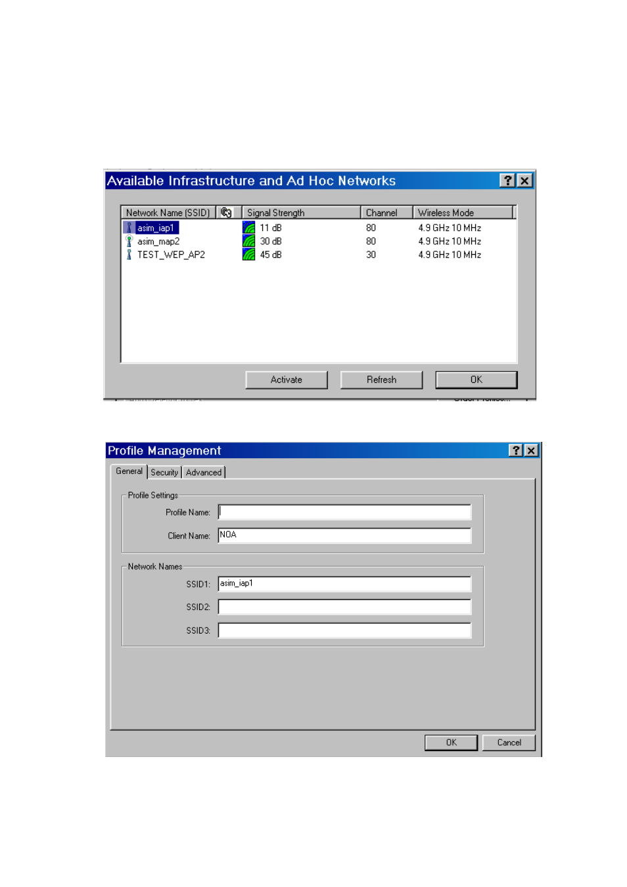The height and width of the screenshot is (887, 627).
Task: Focus the SSID2 input field
Action: [x=344, y=607]
